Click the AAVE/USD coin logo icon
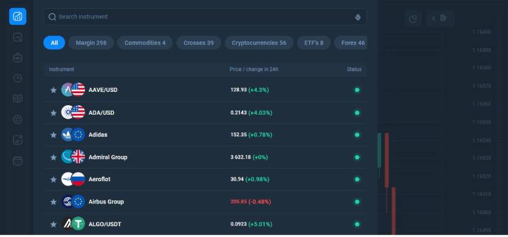 [x=67, y=89]
